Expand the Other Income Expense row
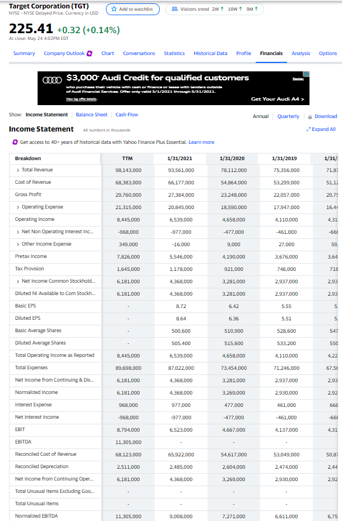Screen dimensions: 342x521 pyautogui.click(x=18, y=244)
